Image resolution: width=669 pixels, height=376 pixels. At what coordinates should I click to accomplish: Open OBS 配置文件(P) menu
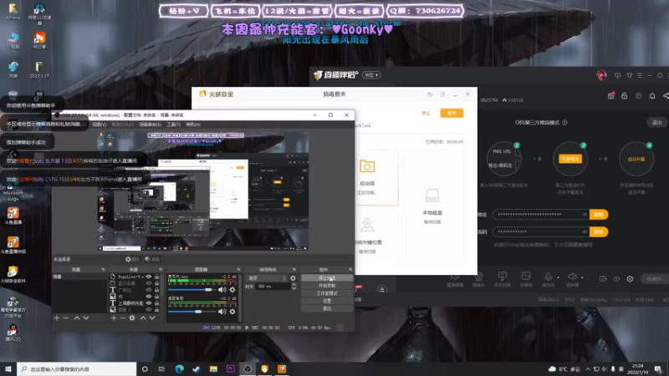click(x=122, y=124)
